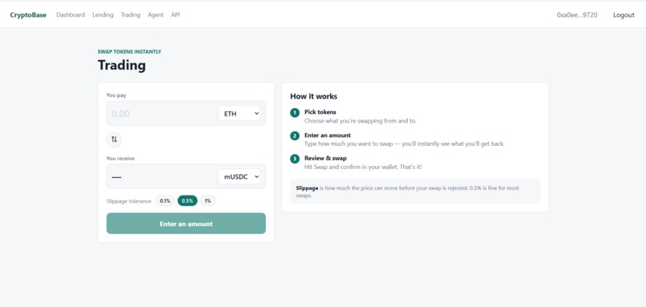The width and height of the screenshot is (646, 307).
Task: Open the Agent page
Action: (155, 15)
